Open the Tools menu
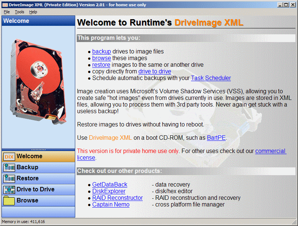 click(20, 12)
